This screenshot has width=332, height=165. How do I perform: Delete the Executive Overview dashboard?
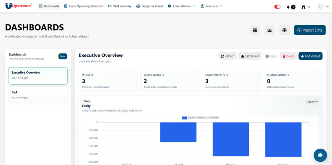pyautogui.click(x=288, y=56)
